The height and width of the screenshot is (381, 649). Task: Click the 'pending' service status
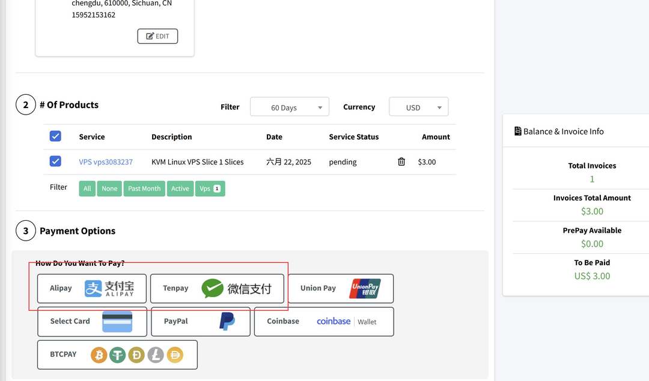[x=343, y=162]
